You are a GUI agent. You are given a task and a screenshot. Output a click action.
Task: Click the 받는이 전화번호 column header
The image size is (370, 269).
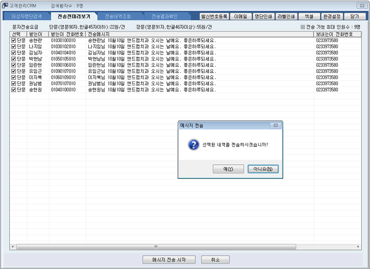pyautogui.click(x=67, y=34)
